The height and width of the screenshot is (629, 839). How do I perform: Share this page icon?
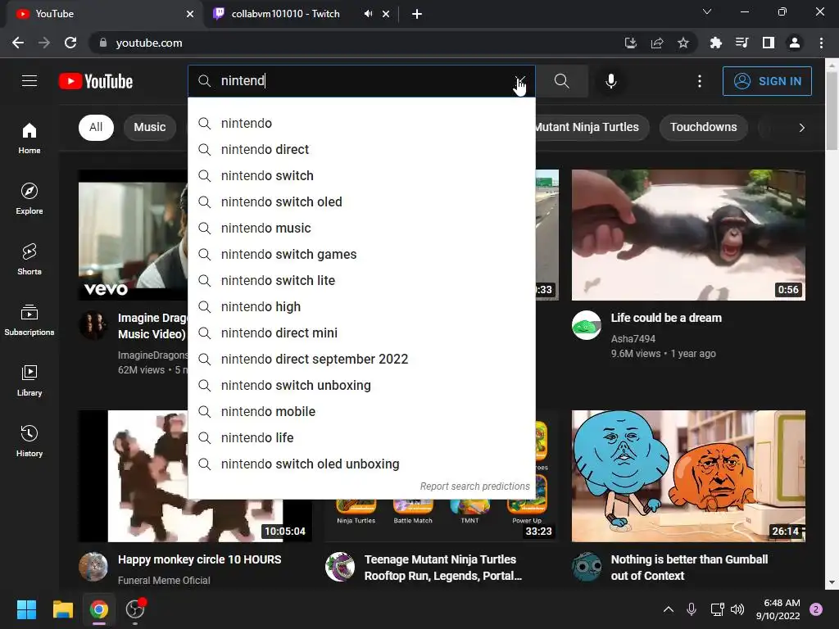tap(657, 43)
